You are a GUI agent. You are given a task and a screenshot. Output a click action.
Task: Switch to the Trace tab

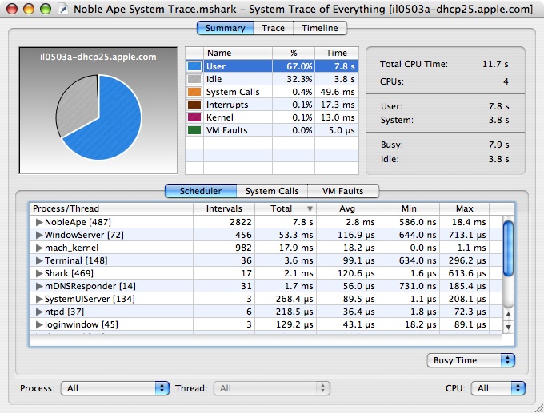273,28
